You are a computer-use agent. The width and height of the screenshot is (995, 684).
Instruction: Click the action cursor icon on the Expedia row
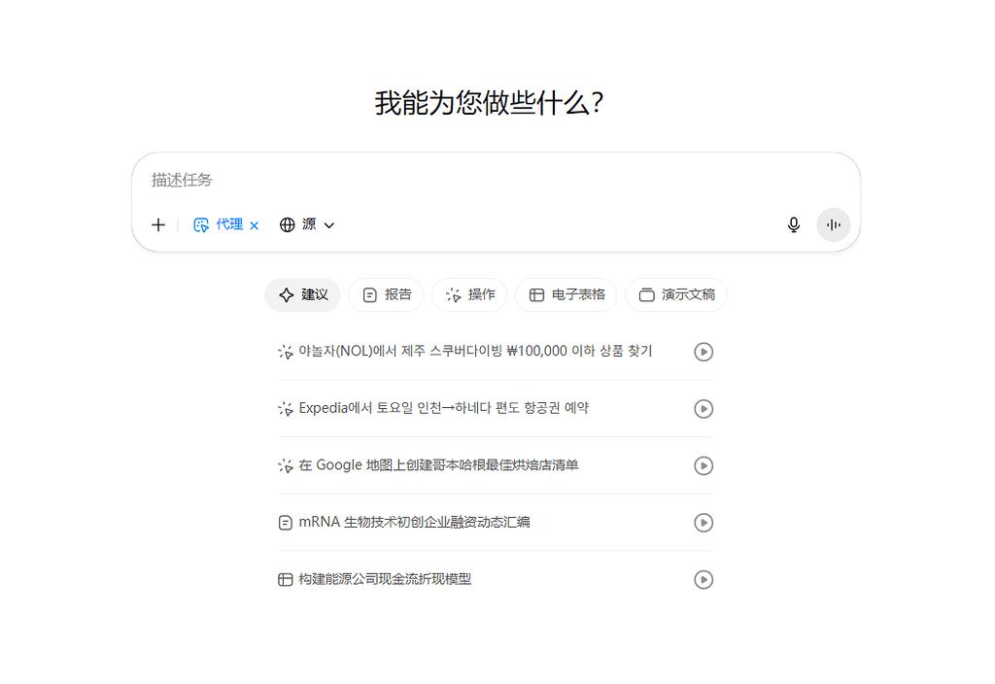[286, 409]
